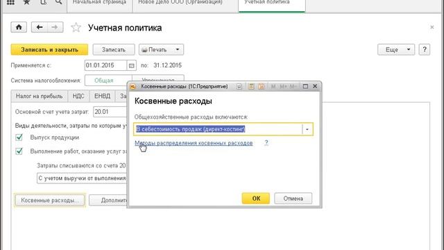The height and width of the screenshot is (250, 444).
Task: Open the sections menu grid icon
Action: 10,2
